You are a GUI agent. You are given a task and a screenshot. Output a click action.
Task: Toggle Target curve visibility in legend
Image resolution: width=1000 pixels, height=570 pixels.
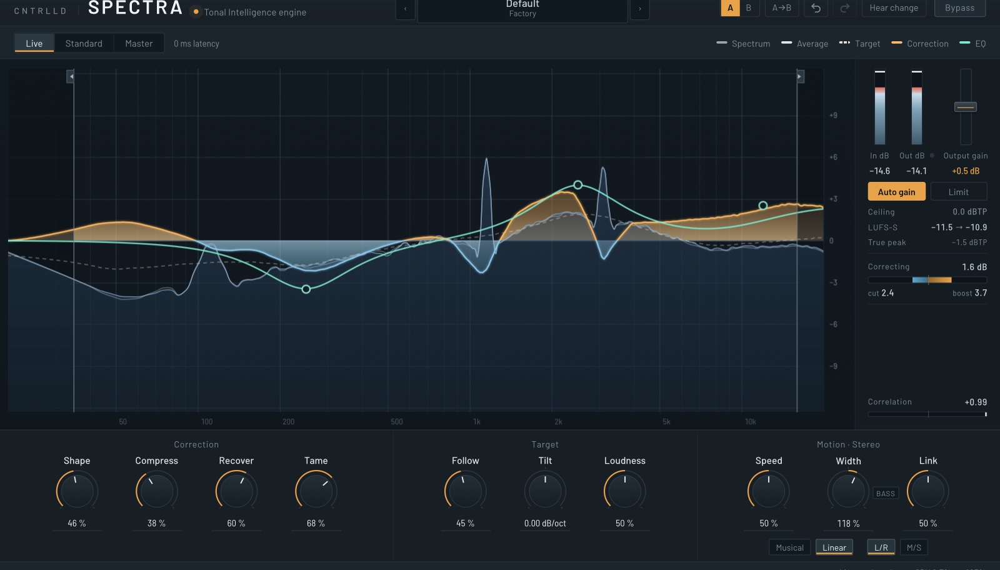[x=859, y=44]
